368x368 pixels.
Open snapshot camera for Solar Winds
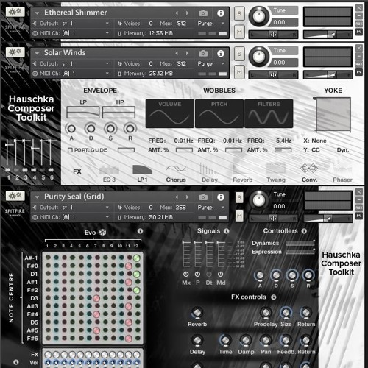point(203,53)
